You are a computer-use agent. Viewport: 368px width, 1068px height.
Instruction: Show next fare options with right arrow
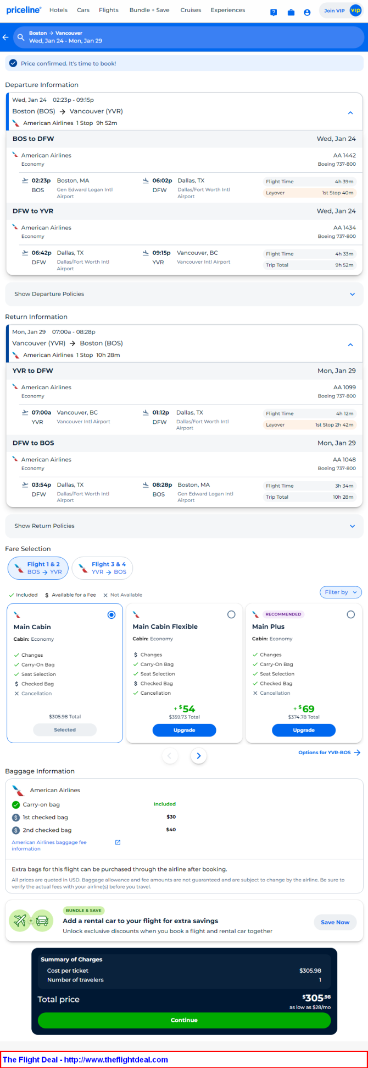(199, 756)
